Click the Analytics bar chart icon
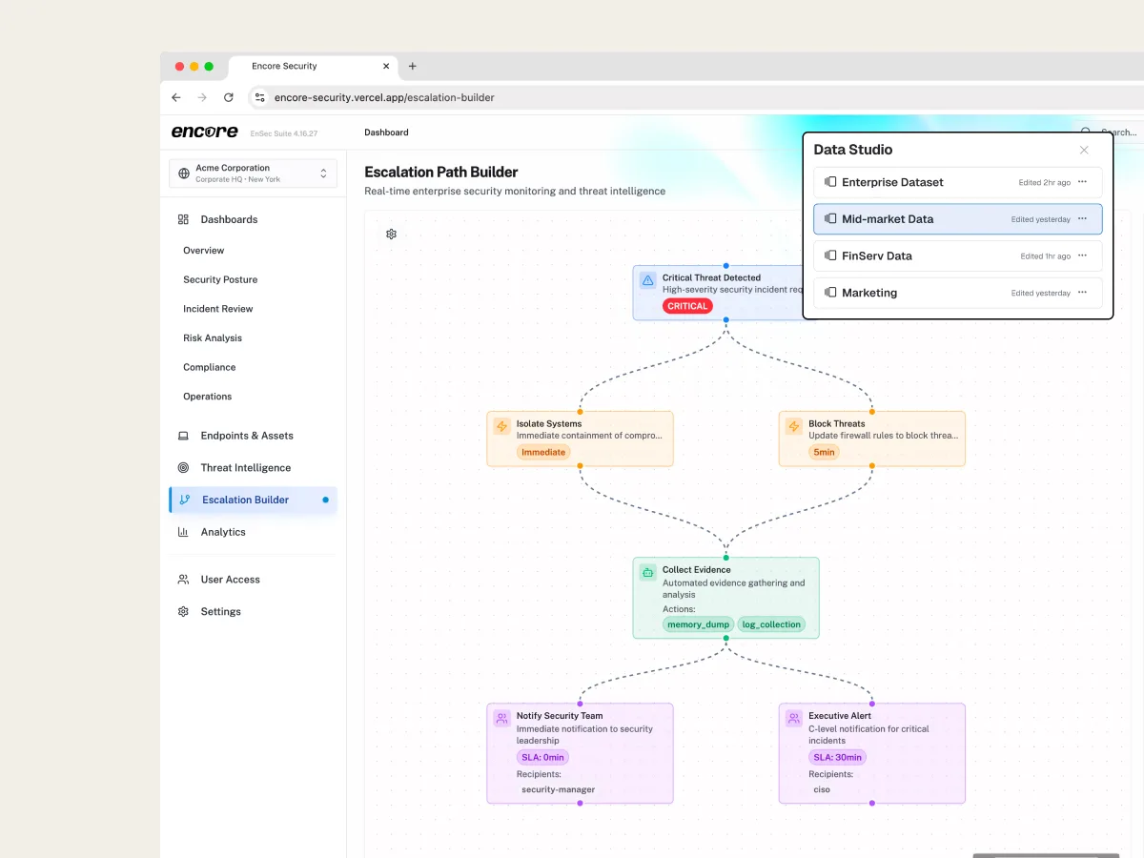Viewport: 1144px width, 858px height. (x=183, y=532)
